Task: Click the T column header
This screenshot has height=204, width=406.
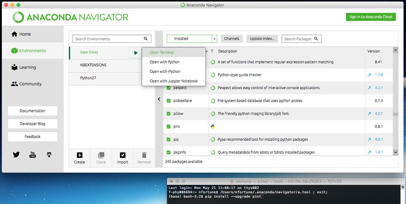Action: (x=212, y=51)
